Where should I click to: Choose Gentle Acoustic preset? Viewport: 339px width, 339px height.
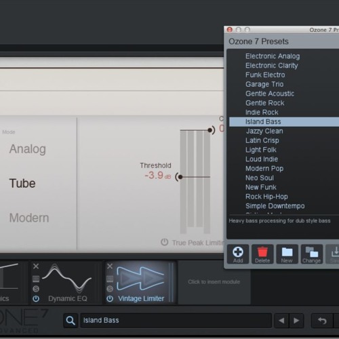270,94
